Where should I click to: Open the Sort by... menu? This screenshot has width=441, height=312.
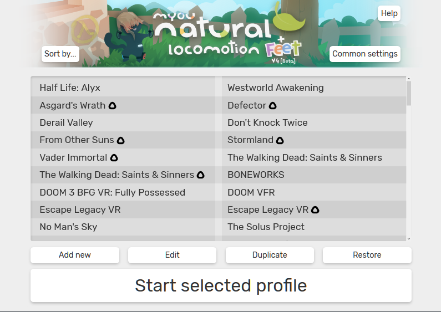[60, 54]
